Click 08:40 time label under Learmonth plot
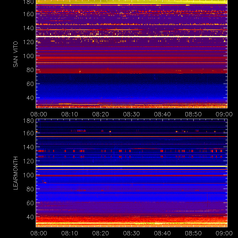This screenshot has width=238, height=238. pyautogui.click(x=162, y=233)
